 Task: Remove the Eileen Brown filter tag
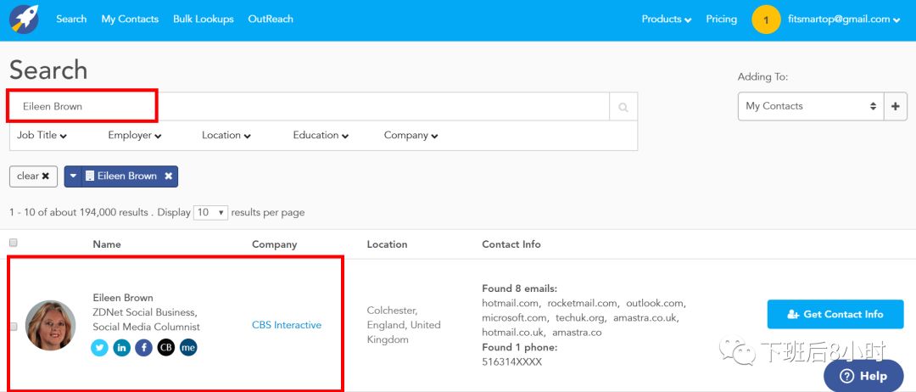pyautogui.click(x=168, y=176)
